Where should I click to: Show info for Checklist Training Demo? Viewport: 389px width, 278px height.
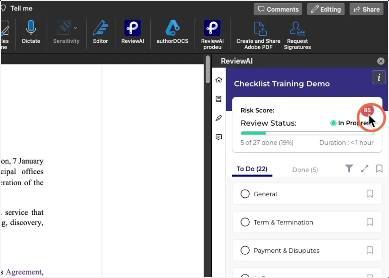[x=379, y=77]
